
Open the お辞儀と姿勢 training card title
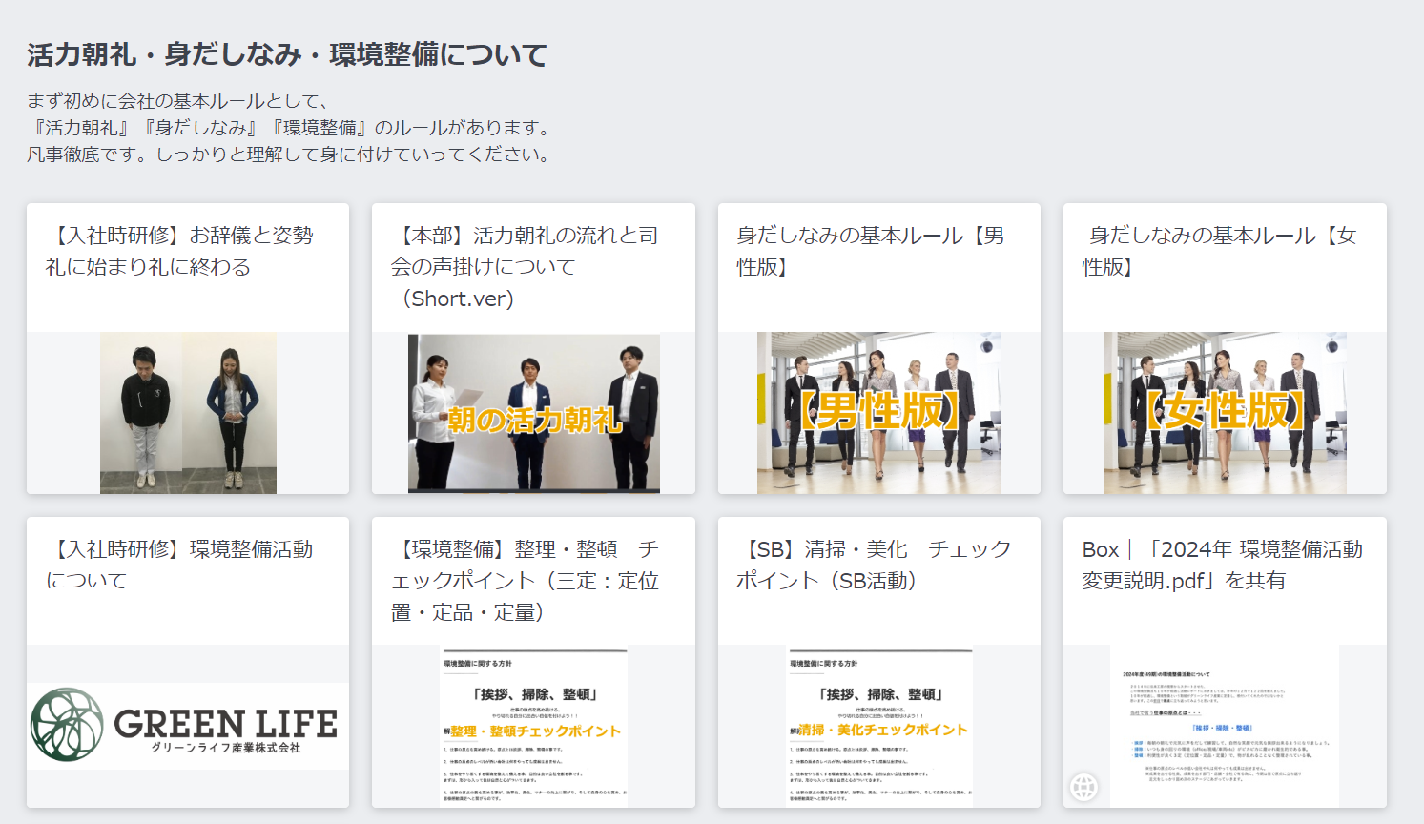[179, 251]
